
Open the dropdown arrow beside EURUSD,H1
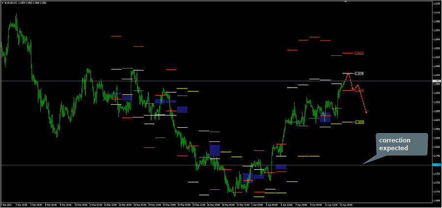[x=3, y=2]
